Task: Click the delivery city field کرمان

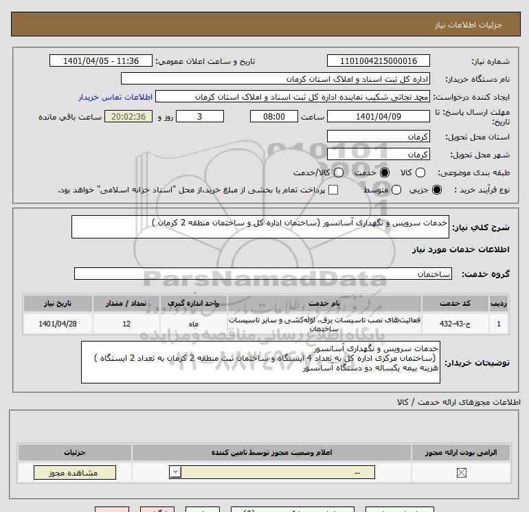Action: point(378,154)
